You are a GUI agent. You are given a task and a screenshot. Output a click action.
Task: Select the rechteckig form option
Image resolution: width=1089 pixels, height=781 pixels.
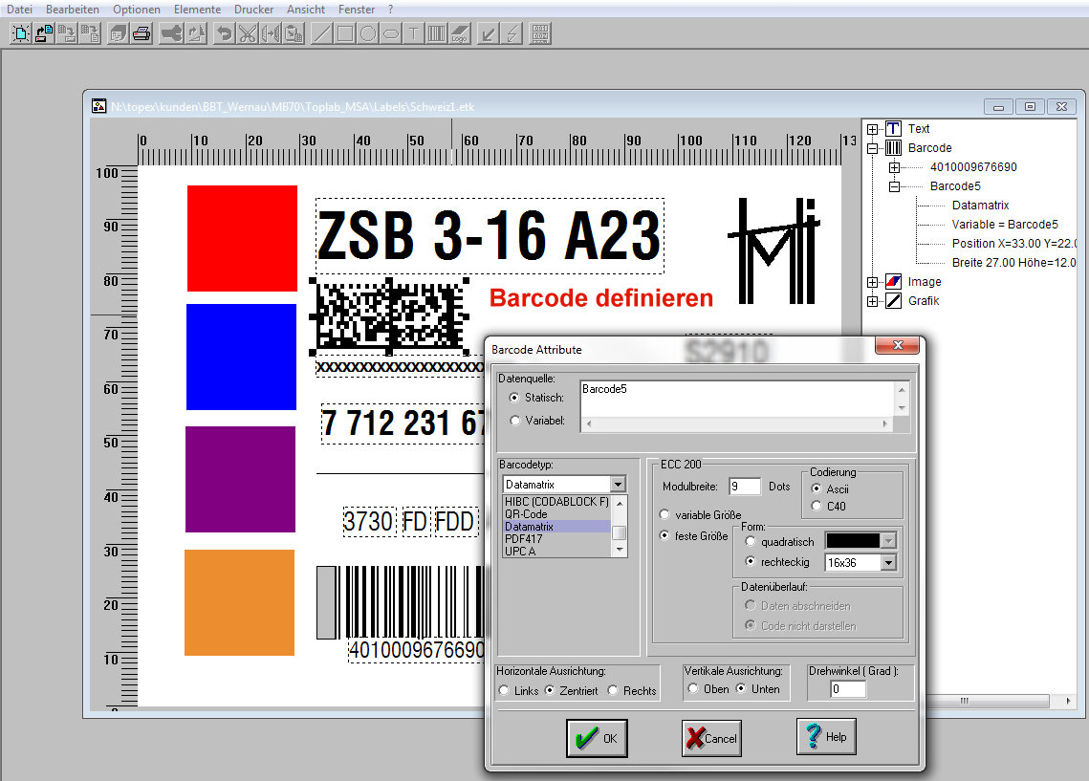pyautogui.click(x=751, y=561)
